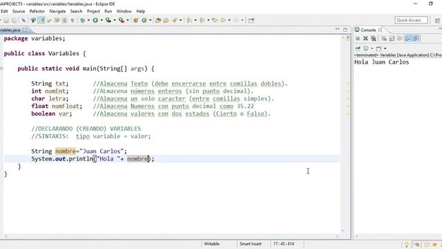Click Remove All Terminated Launches icon
The image size is (442, 249).
click(x=374, y=39)
